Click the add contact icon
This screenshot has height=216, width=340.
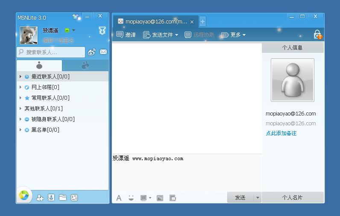[x=40, y=198]
